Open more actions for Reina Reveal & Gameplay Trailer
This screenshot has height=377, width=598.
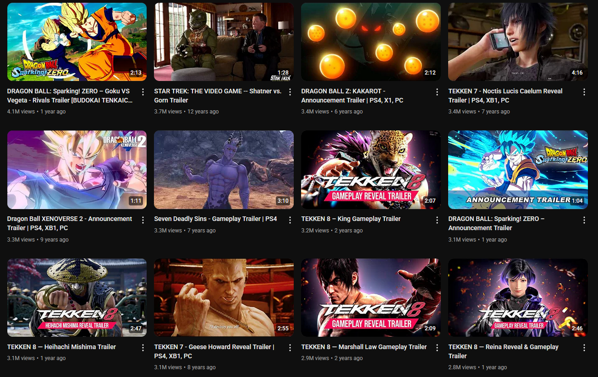584,348
